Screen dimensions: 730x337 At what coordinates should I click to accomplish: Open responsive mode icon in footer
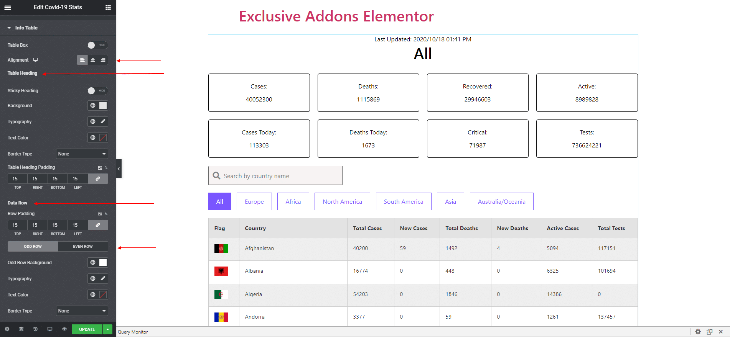(50, 329)
